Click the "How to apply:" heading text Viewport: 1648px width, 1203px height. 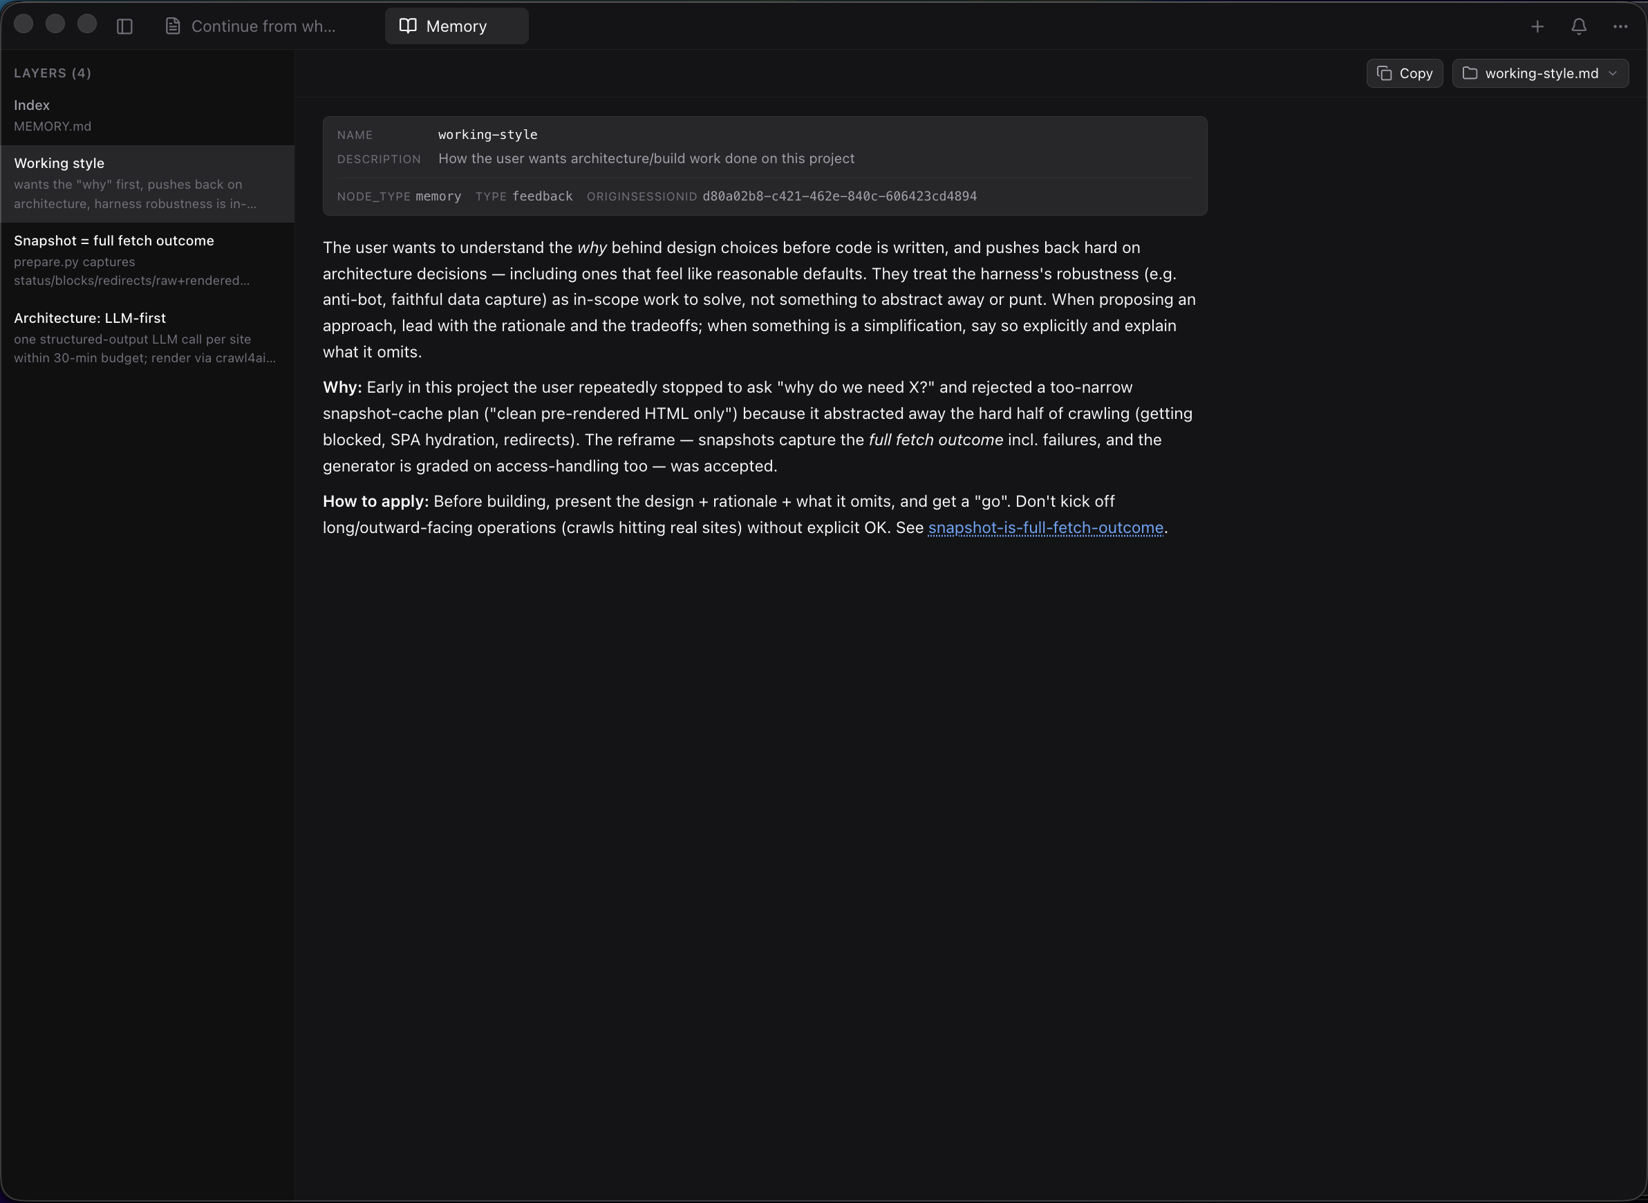pyautogui.click(x=375, y=501)
